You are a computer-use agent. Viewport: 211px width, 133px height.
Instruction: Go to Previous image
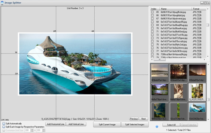[x=134, y=119]
